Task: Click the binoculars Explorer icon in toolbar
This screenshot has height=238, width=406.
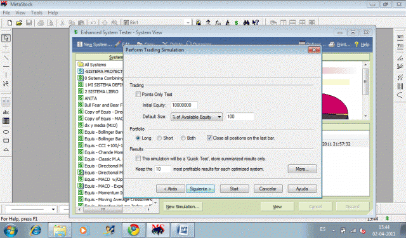Action: [x=246, y=23]
